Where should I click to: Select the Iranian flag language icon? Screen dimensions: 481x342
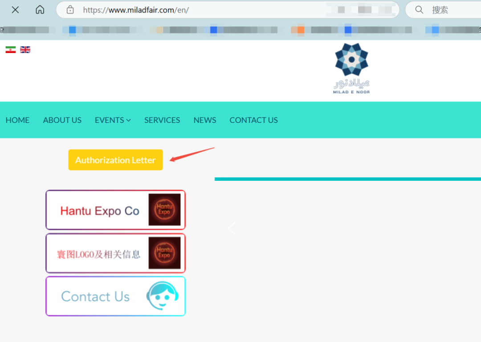[x=10, y=49]
